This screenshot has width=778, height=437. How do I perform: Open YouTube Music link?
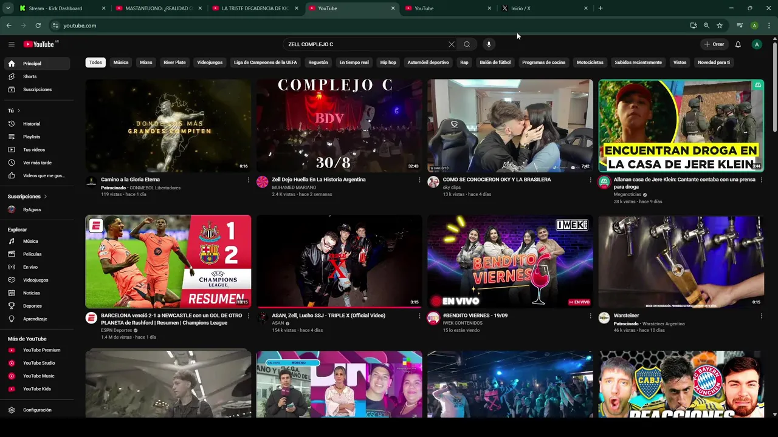(36, 376)
